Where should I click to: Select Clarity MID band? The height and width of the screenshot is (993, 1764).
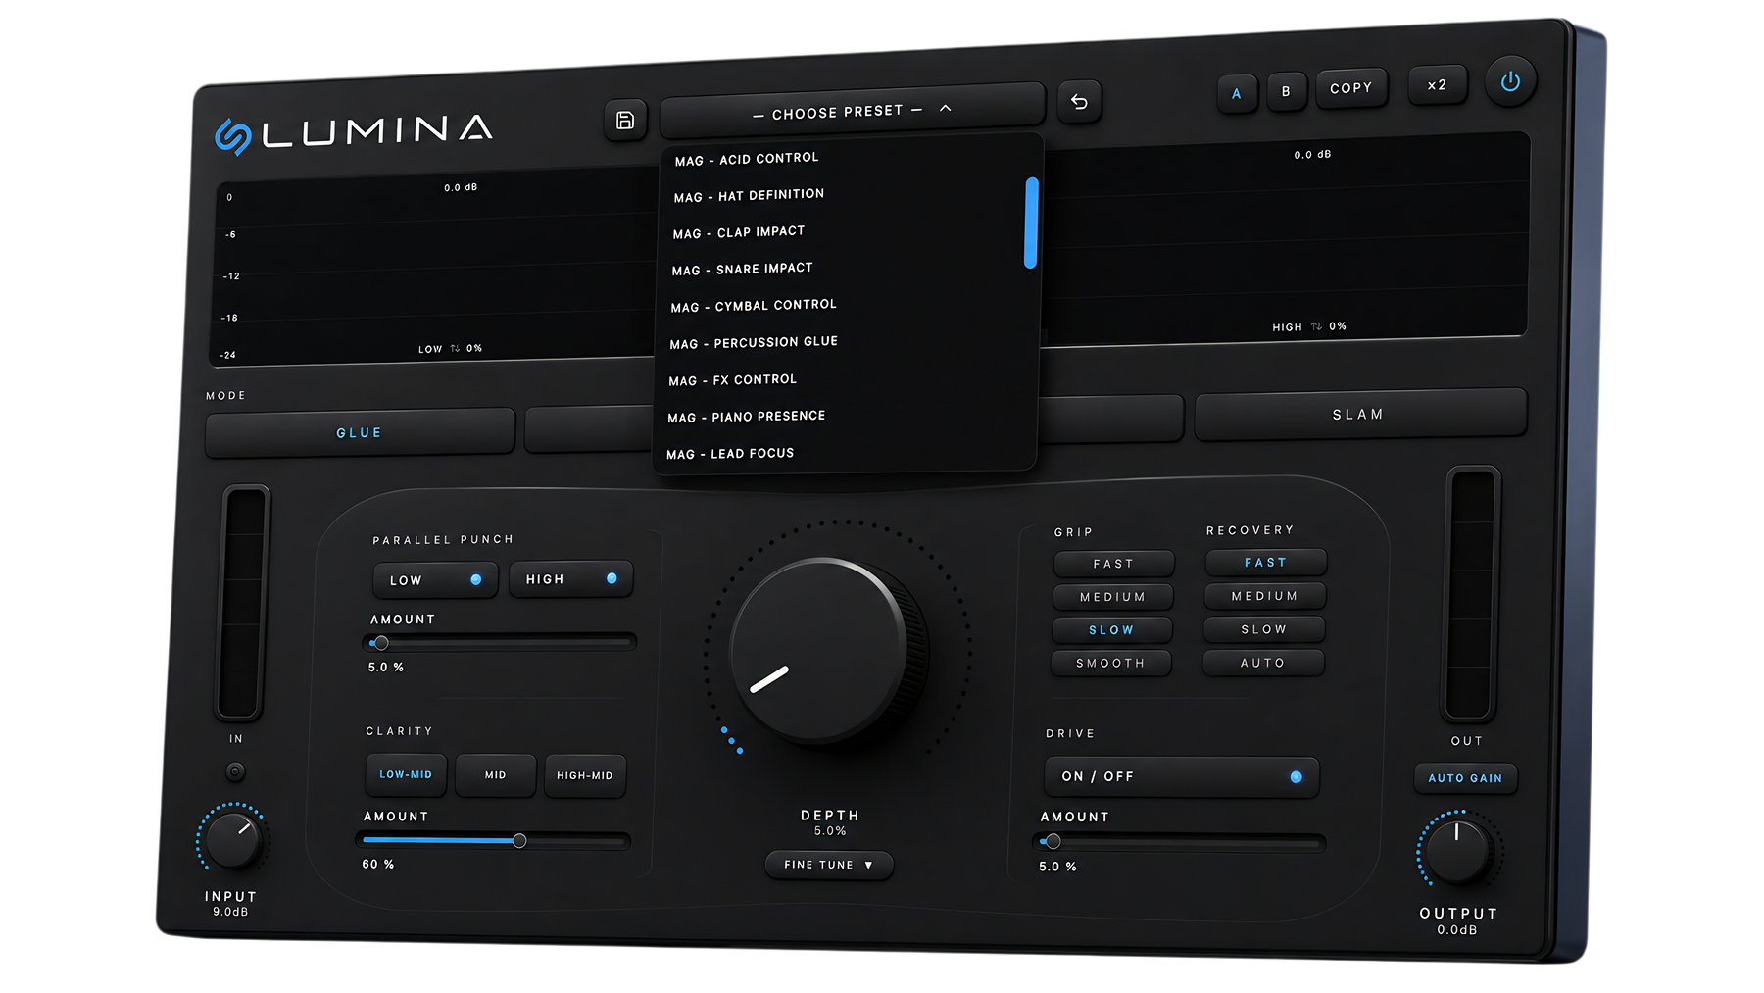[496, 775]
